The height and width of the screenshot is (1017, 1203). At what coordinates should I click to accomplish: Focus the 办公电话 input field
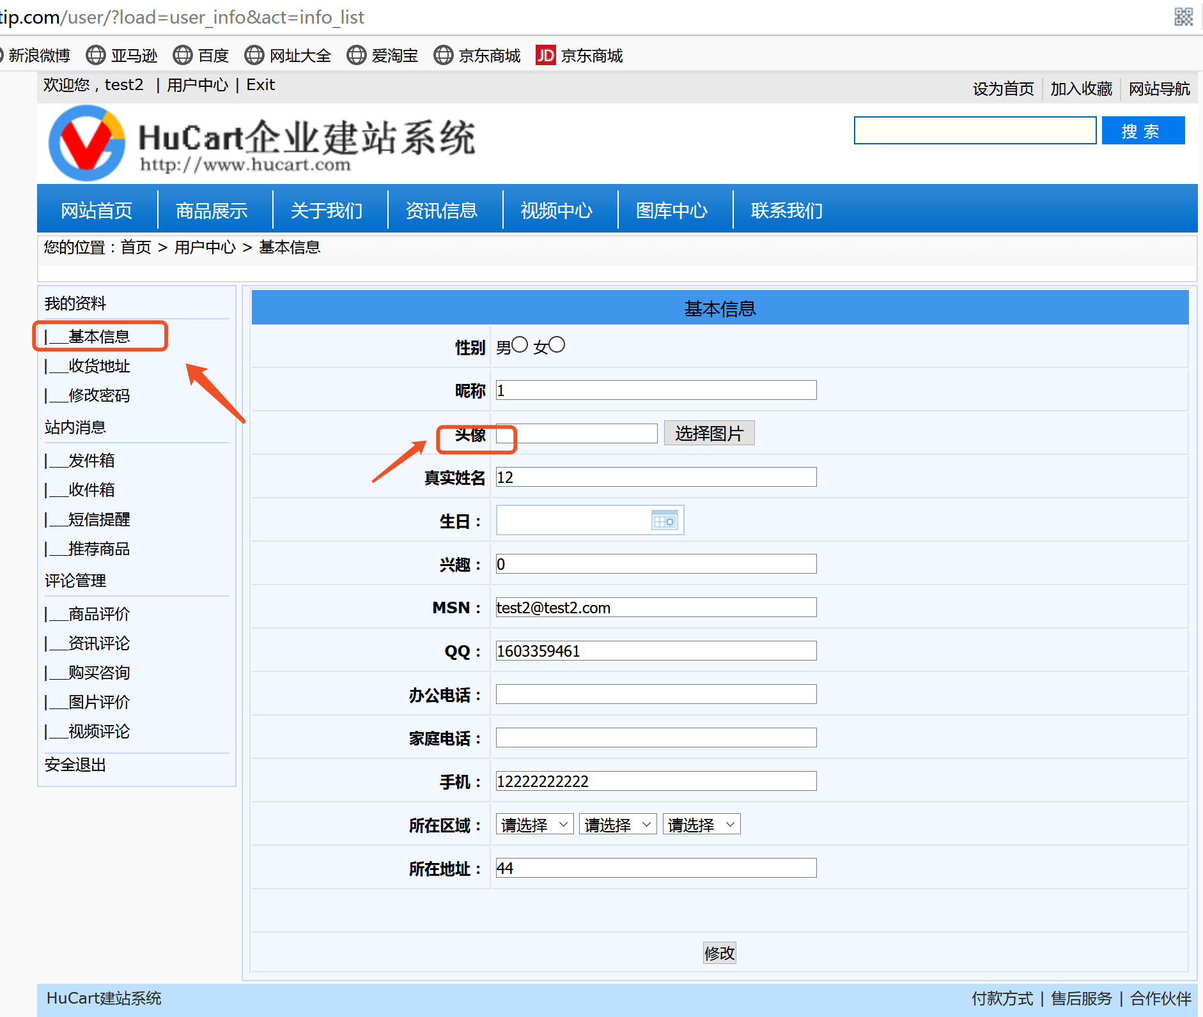pyautogui.click(x=656, y=694)
